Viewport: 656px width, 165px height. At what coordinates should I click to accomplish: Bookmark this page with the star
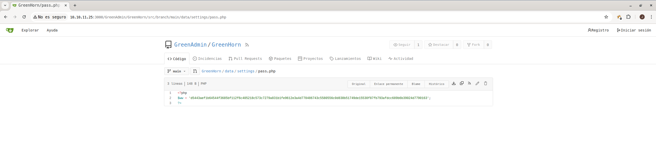click(606, 17)
